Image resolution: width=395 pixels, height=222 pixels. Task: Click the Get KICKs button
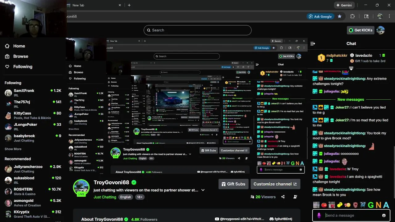[360, 30]
